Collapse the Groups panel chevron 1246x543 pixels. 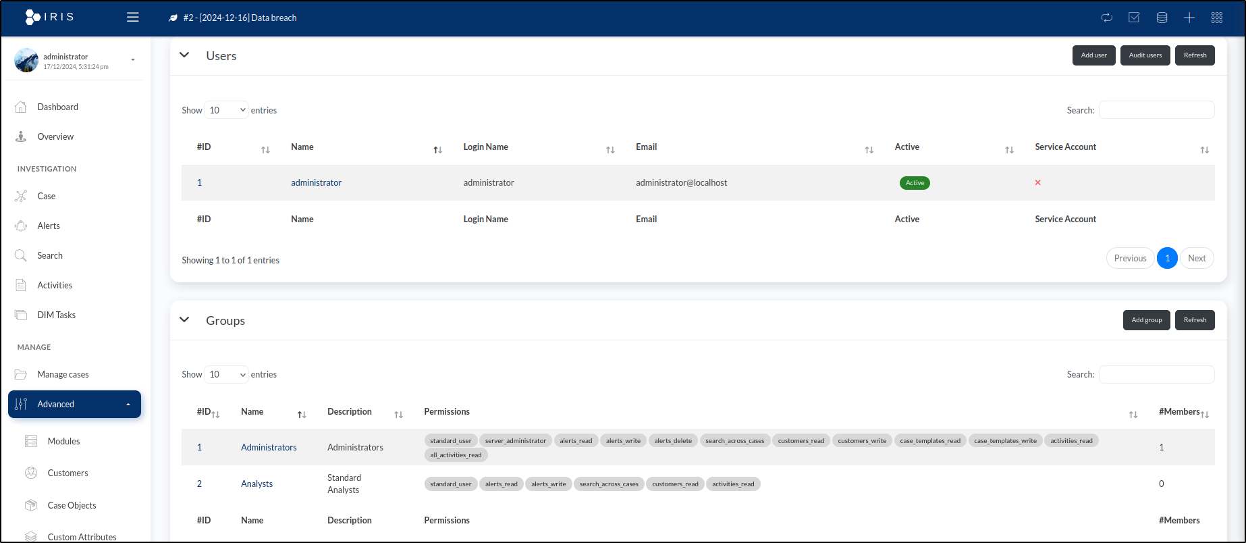[184, 319]
